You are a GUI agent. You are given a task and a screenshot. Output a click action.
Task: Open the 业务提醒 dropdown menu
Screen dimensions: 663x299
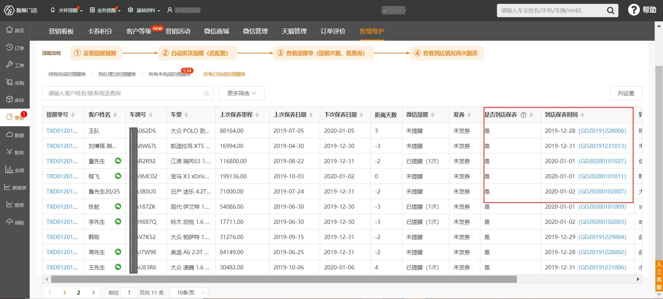[105, 10]
